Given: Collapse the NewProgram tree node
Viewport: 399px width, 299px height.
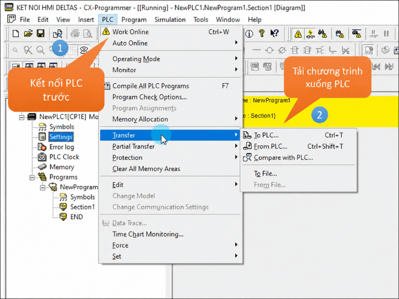Looking at the screenshot, I should pyautogui.click(x=43, y=188).
